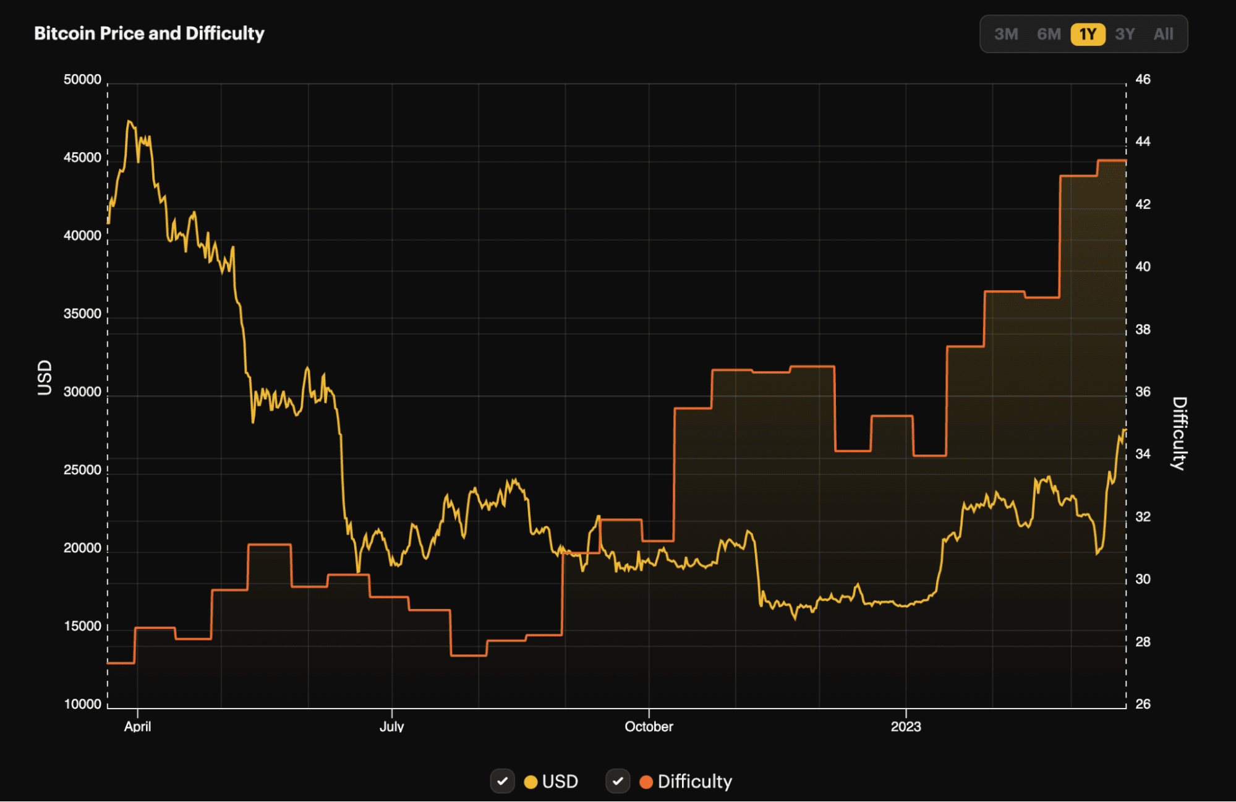Click the April x-axis label
1236x802 pixels.
pos(137,727)
